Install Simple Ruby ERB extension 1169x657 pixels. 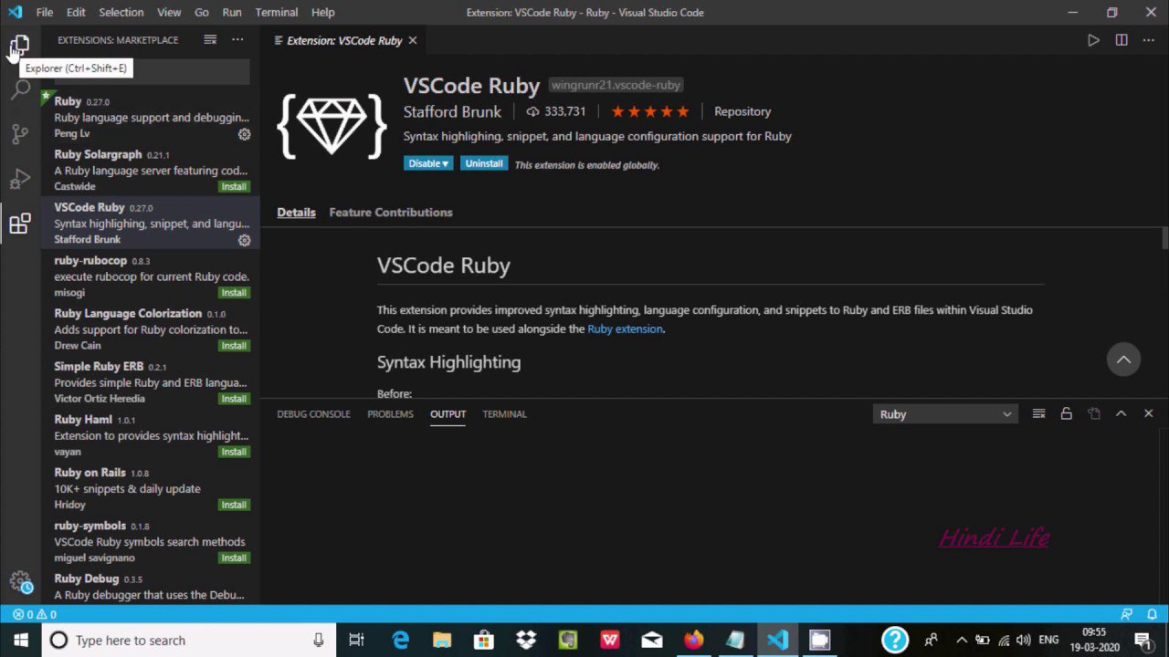pyautogui.click(x=234, y=399)
